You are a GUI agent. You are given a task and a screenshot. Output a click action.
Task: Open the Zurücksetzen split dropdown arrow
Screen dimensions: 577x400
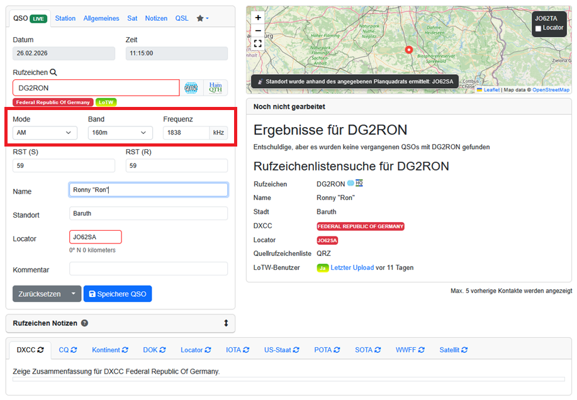tap(74, 294)
